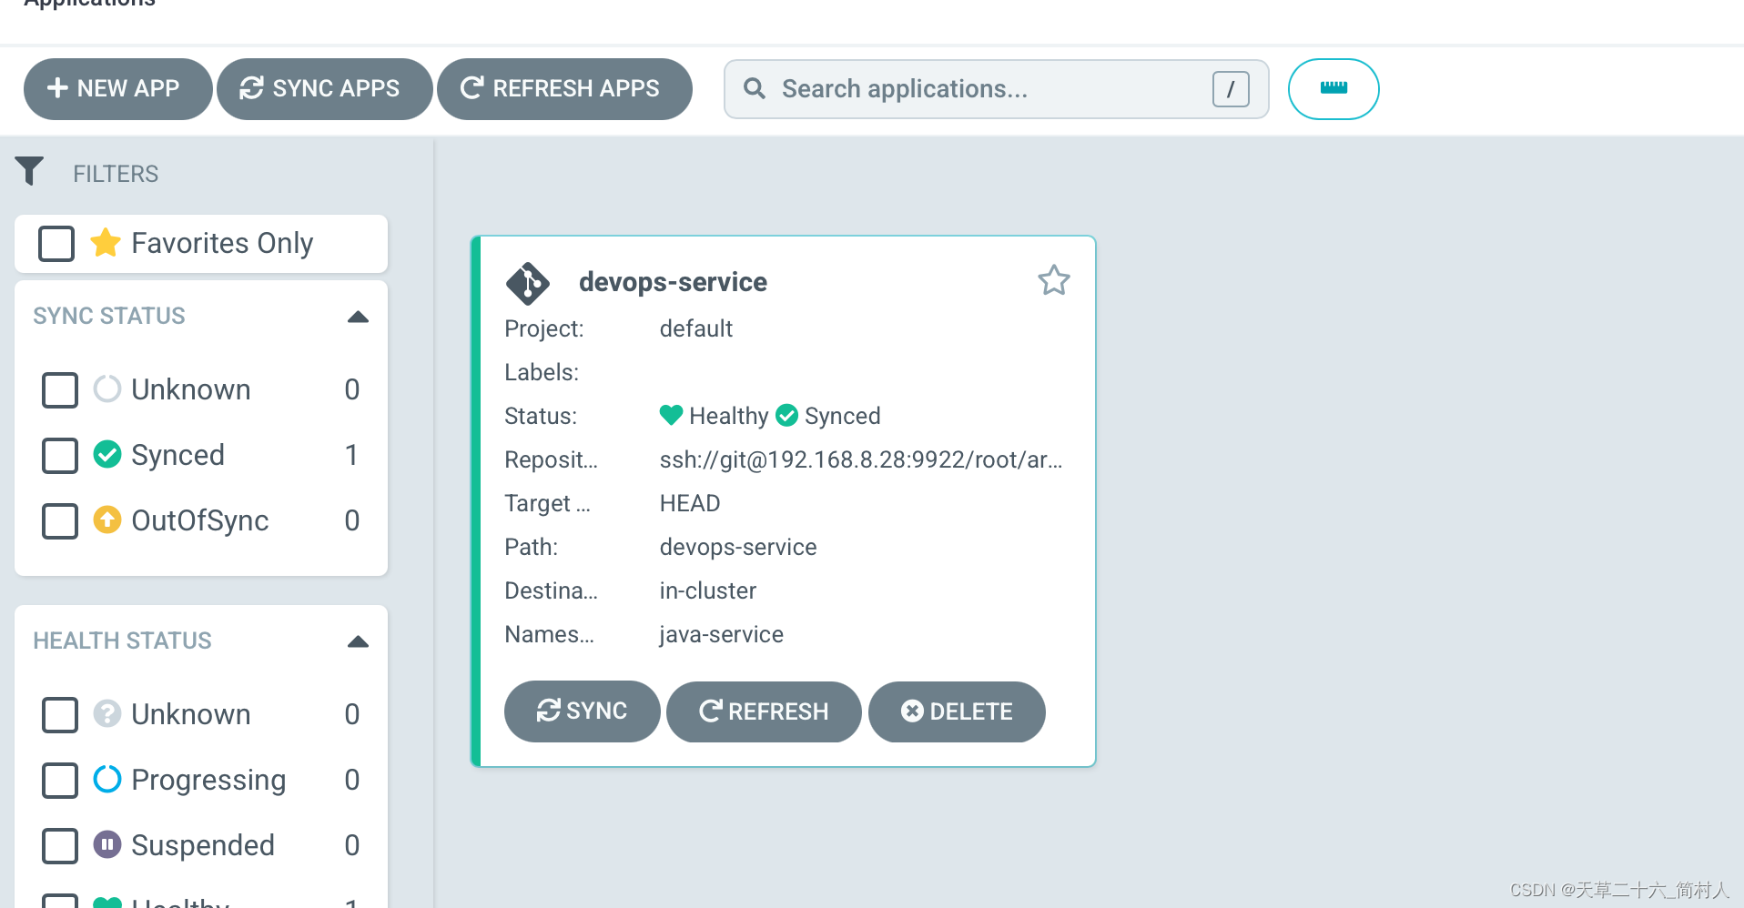Check the sync status Unknown filter

(60, 389)
